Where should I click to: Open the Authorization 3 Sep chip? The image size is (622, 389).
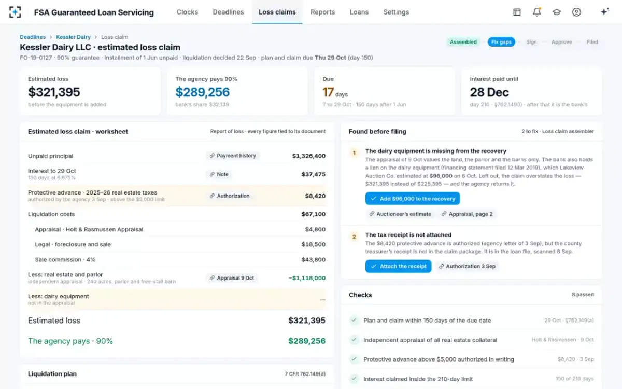[467, 266]
